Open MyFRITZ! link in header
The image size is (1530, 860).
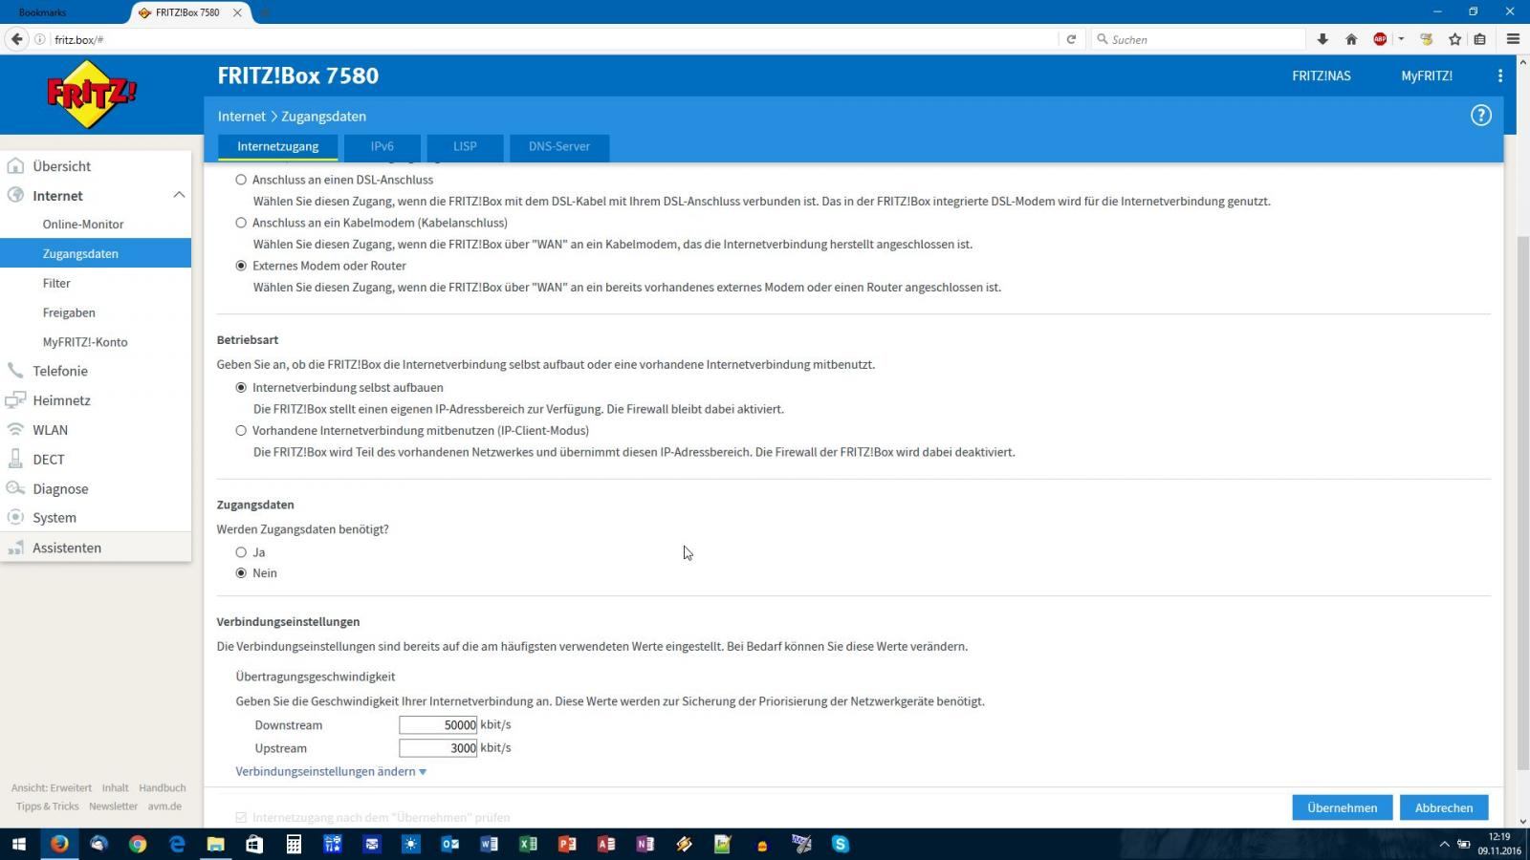pyautogui.click(x=1427, y=75)
